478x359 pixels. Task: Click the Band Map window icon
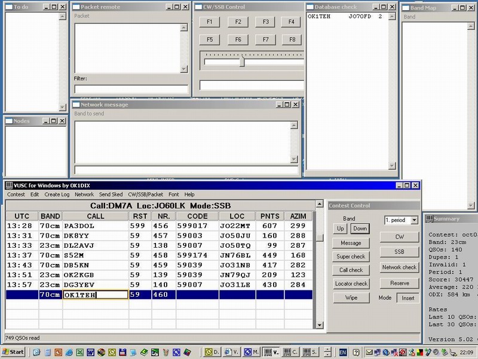coord(406,8)
